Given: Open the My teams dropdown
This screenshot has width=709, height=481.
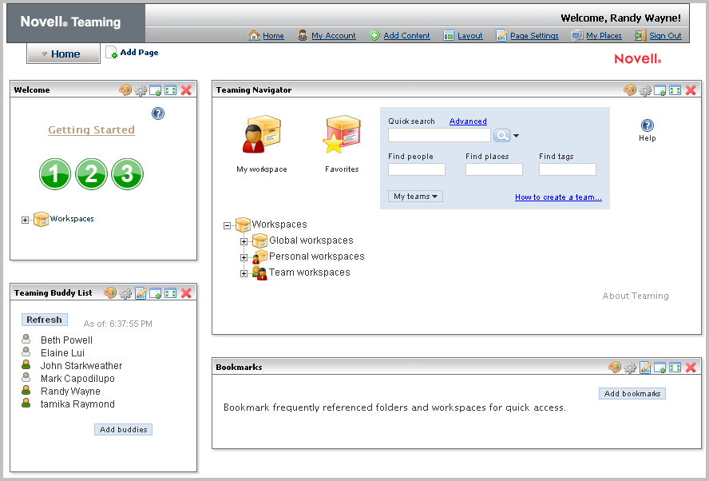Looking at the screenshot, I should (414, 196).
